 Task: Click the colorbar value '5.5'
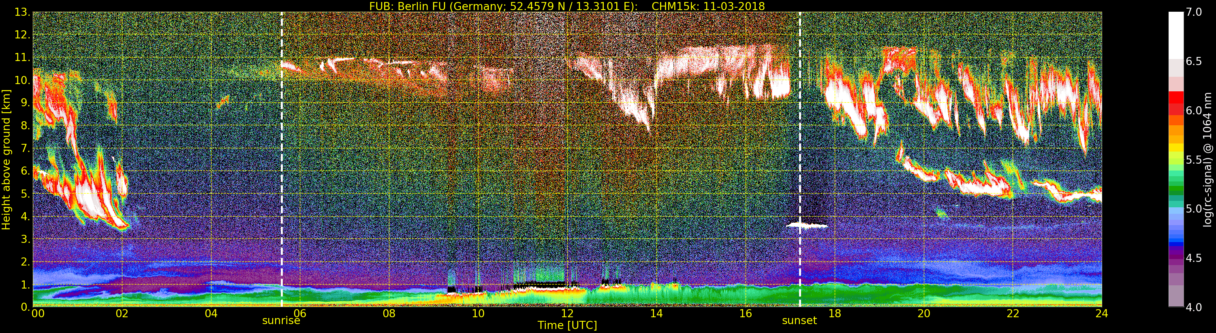point(1194,160)
